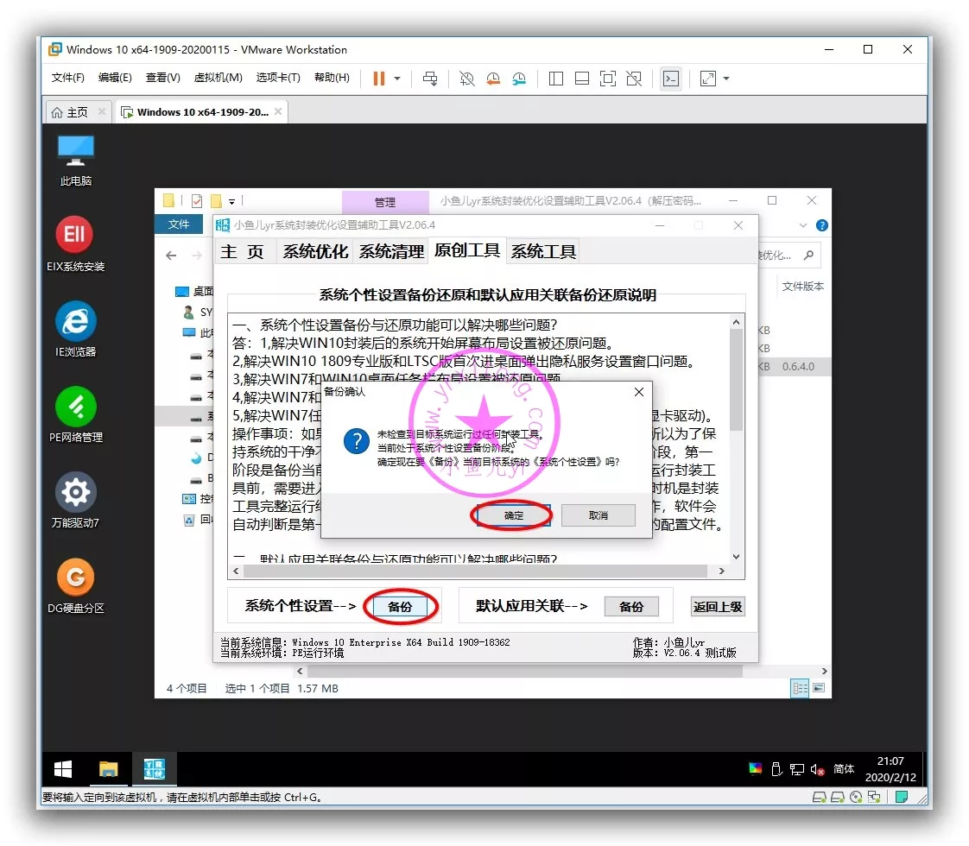
Task: Toggle the VMware console view button
Action: click(x=670, y=79)
